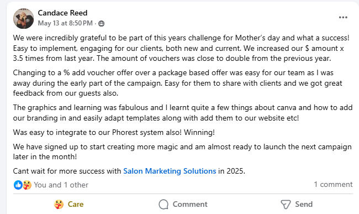Image resolution: width=359 pixels, height=214 pixels.
Task: Click the blue thumbs-up reaction icon
Action: coord(18,185)
